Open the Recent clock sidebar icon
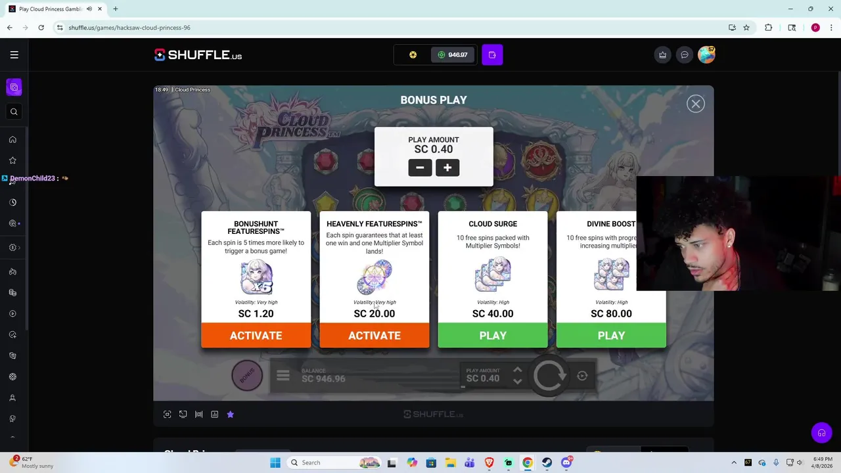841x473 pixels. [12, 202]
